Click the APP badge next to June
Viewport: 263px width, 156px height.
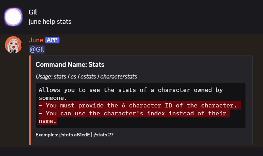pos(52,40)
